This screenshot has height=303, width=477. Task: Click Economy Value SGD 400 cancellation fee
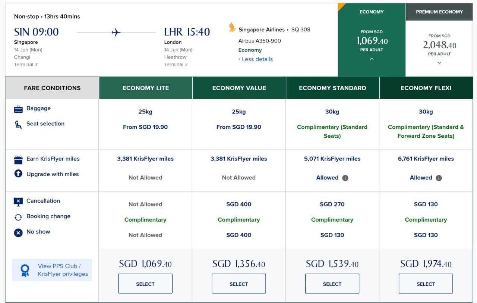coord(239,204)
